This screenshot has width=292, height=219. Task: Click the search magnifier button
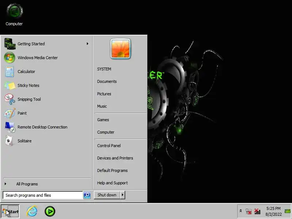click(x=87, y=195)
